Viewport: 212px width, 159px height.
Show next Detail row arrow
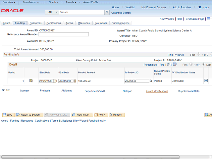point(203,64)
